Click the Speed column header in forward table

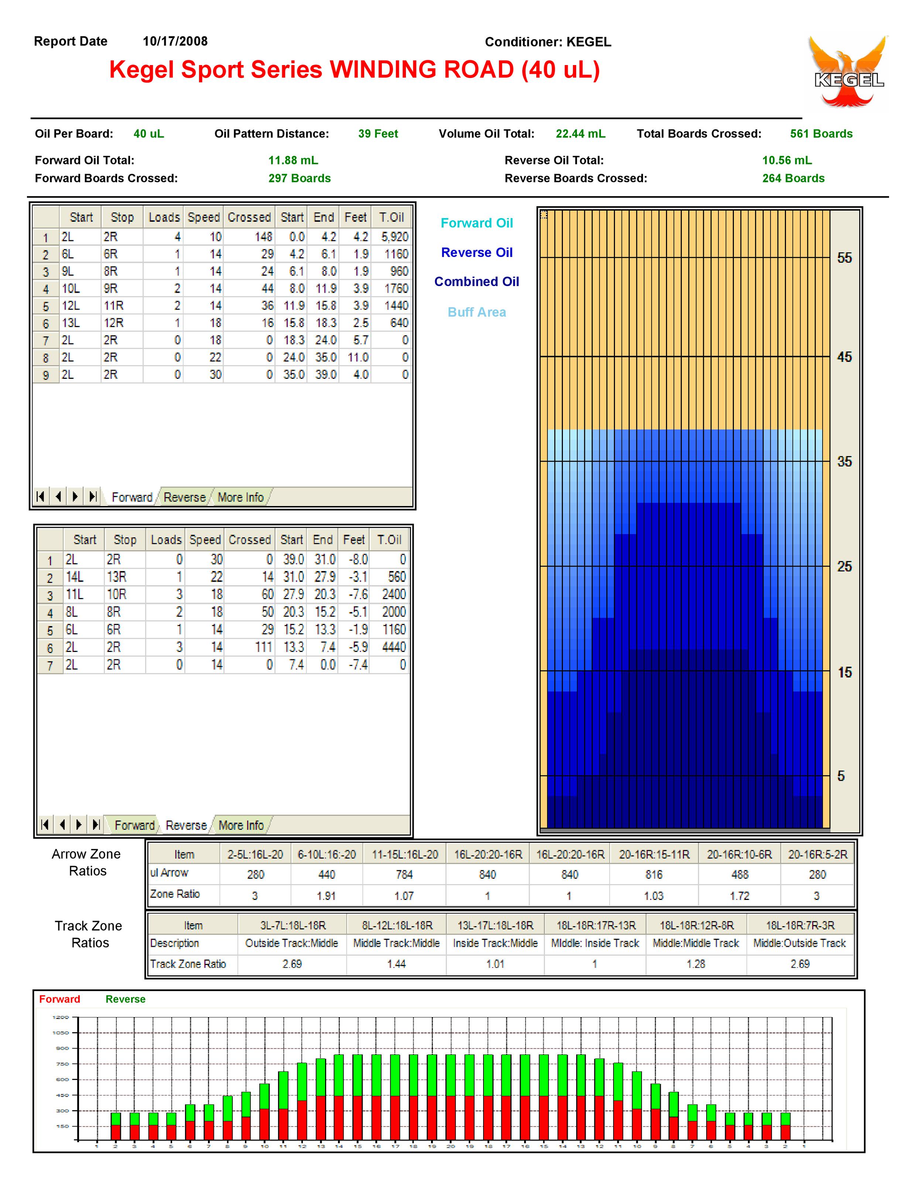[x=204, y=217]
